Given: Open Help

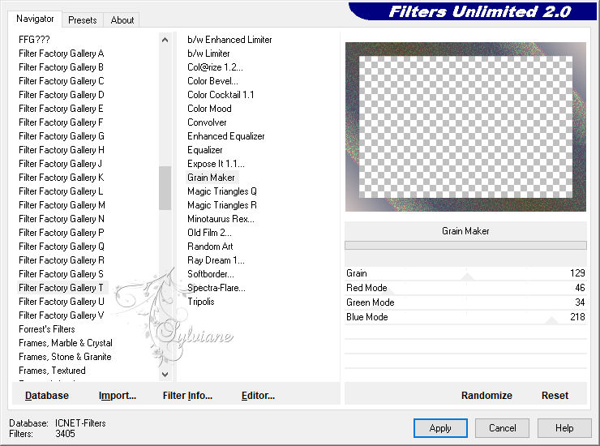Looking at the screenshot, I should (564, 427).
